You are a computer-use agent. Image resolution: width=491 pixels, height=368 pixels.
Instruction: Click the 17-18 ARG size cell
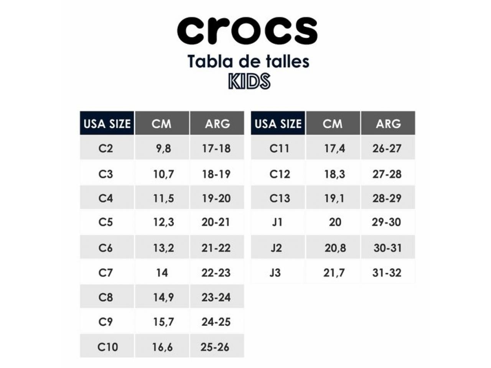tap(217, 148)
